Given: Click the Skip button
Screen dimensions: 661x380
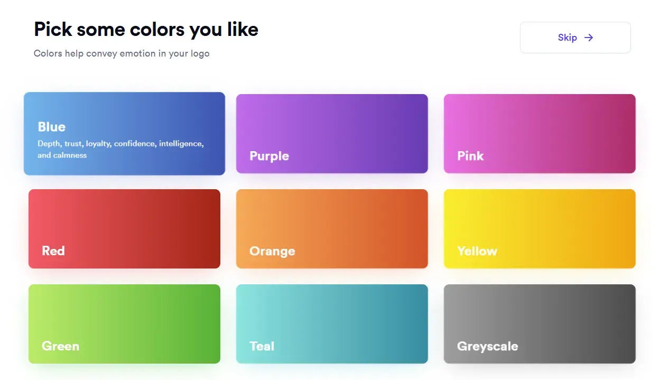Looking at the screenshot, I should pos(575,38).
